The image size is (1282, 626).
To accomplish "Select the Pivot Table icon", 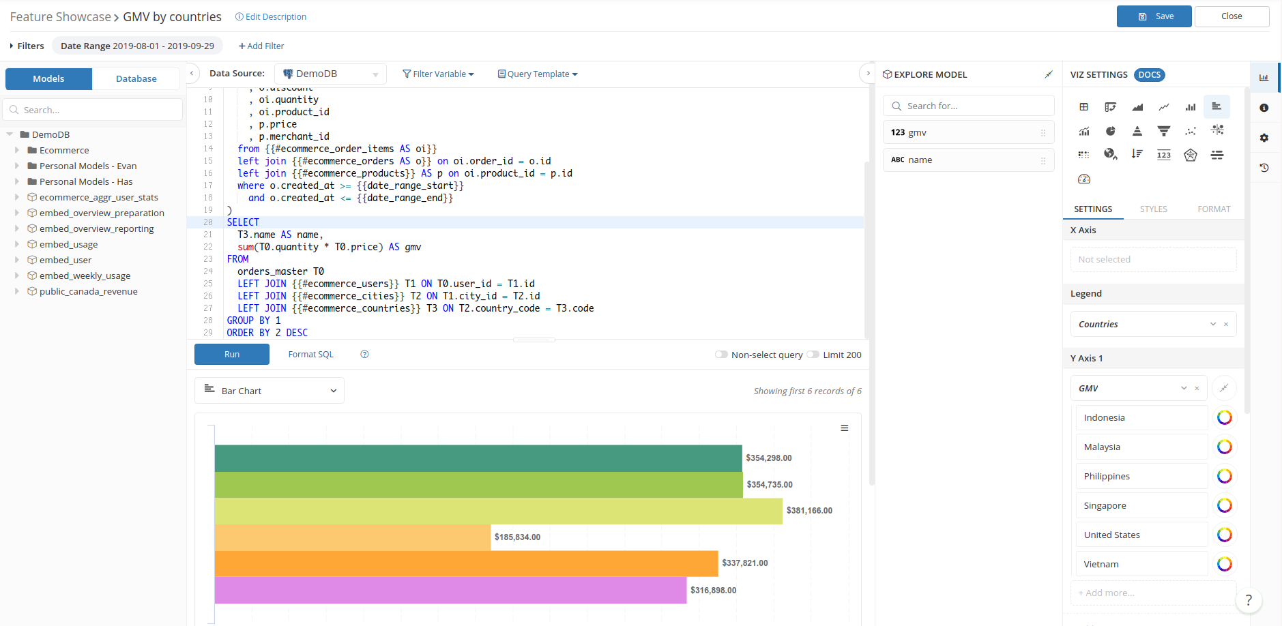I will 1111,106.
